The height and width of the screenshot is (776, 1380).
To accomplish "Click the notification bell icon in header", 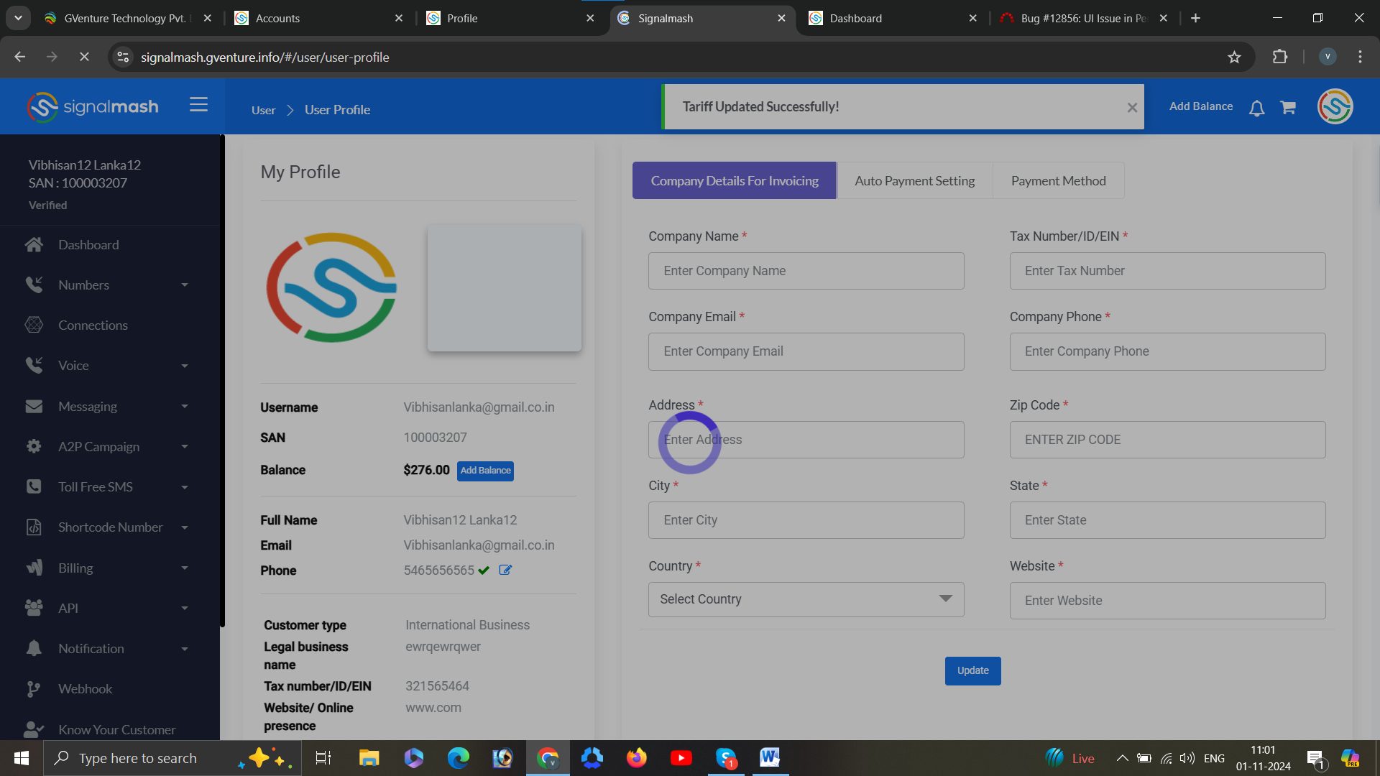I will pyautogui.click(x=1256, y=108).
